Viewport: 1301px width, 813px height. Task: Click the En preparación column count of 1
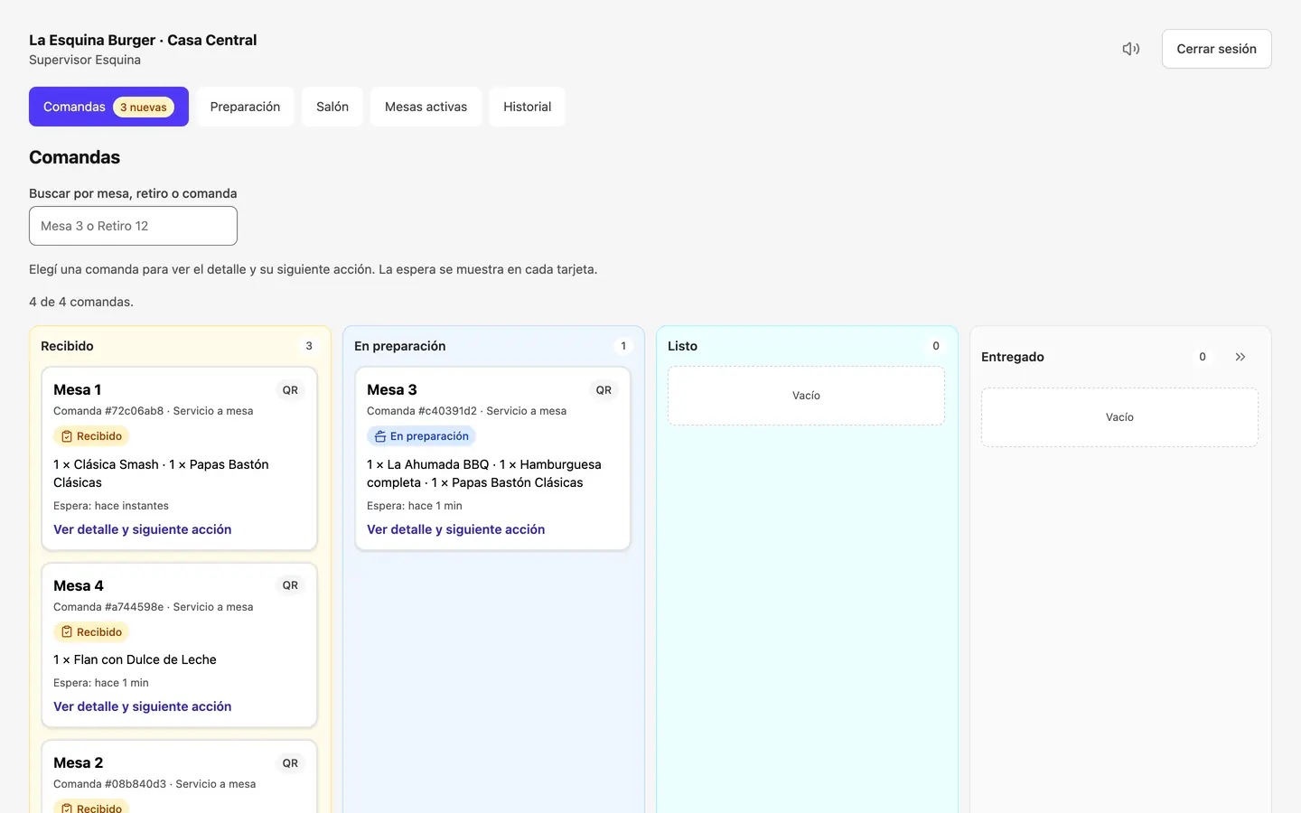(623, 346)
